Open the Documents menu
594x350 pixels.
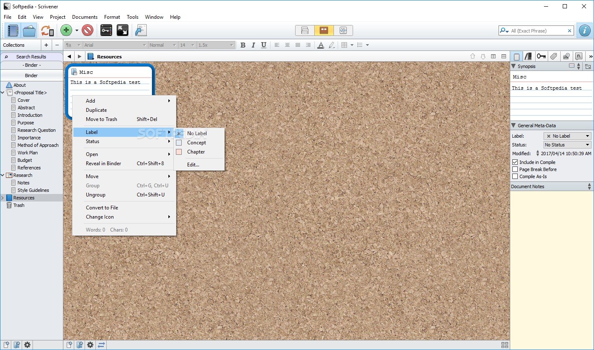click(85, 17)
